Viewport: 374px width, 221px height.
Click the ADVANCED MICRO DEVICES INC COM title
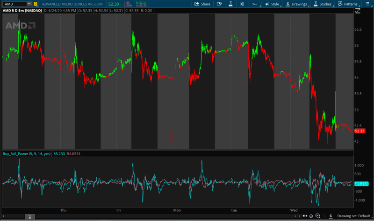72,4
